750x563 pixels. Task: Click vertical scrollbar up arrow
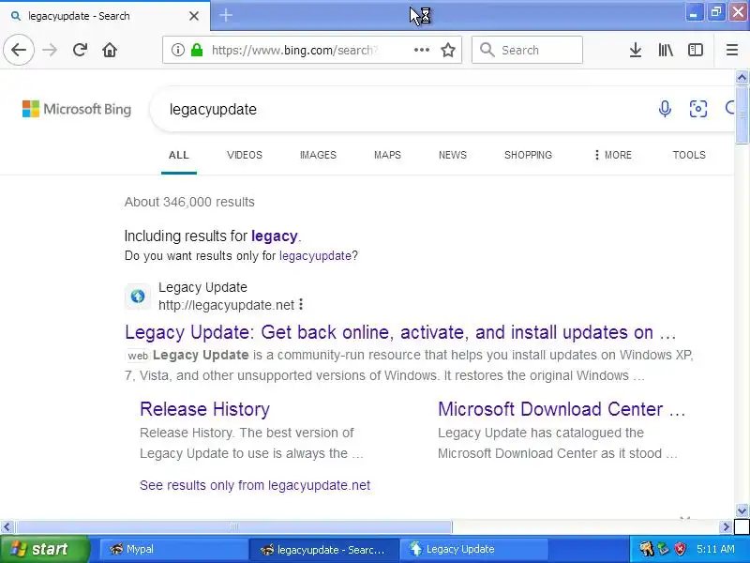(742, 77)
